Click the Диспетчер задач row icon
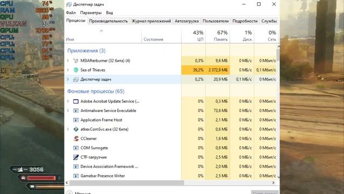Screen dimensions: 344x194 (x=76, y=79)
